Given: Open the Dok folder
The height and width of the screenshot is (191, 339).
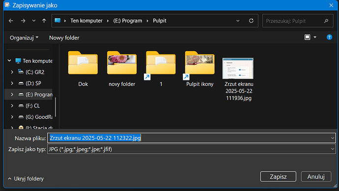Looking at the screenshot, I should [83, 69].
